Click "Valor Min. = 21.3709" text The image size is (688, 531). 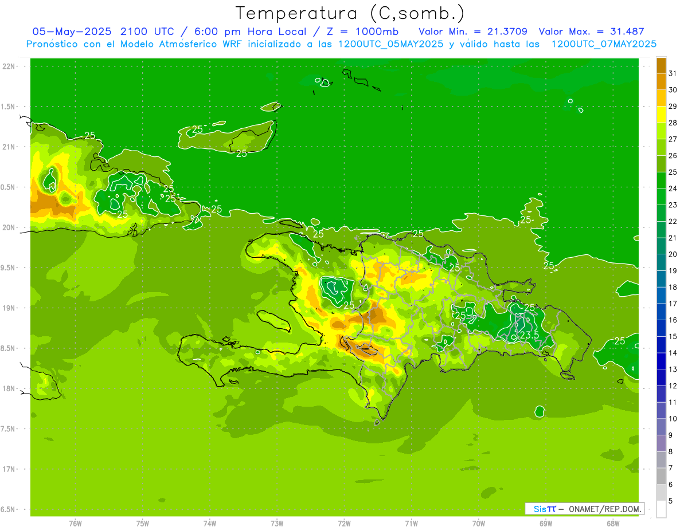(473, 32)
